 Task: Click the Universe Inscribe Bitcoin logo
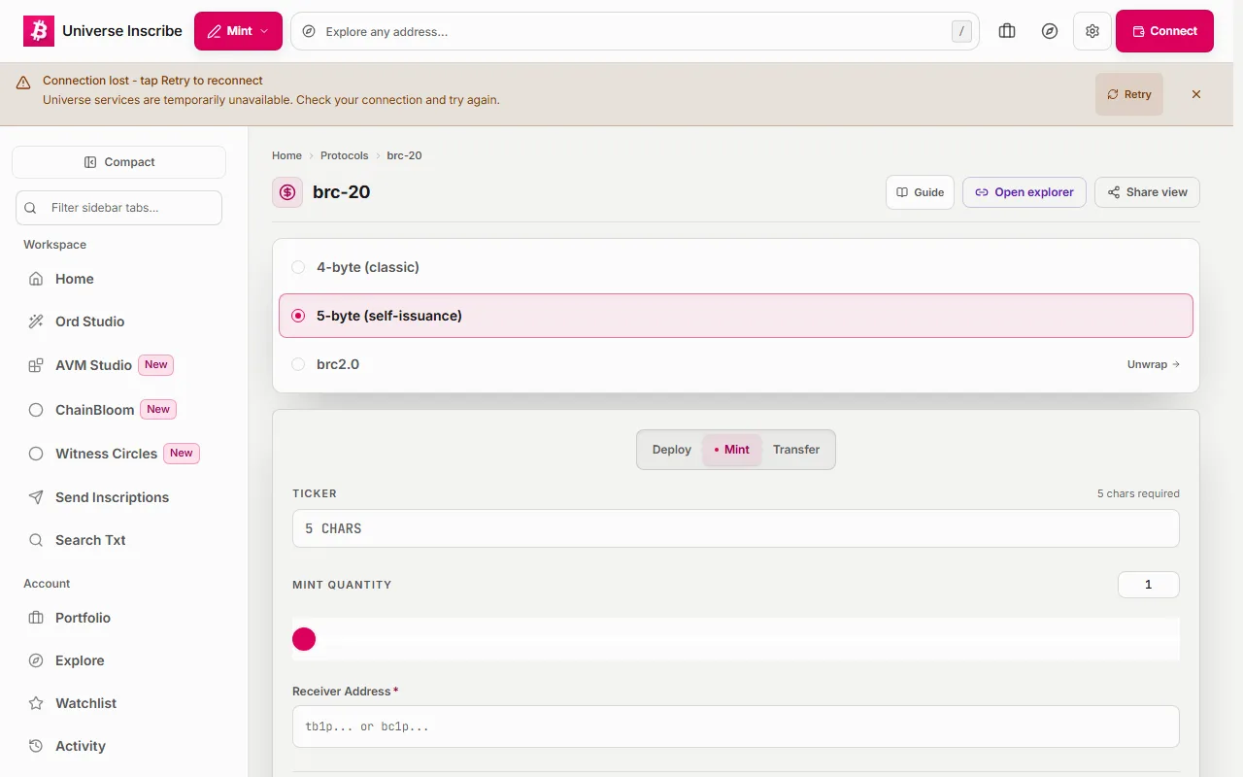tap(39, 31)
